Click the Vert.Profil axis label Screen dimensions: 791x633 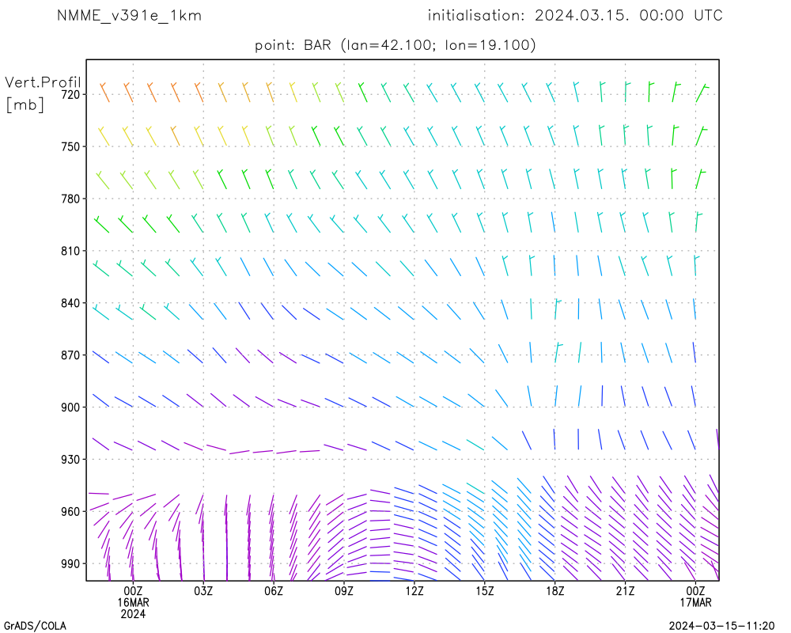pos(43,82)
